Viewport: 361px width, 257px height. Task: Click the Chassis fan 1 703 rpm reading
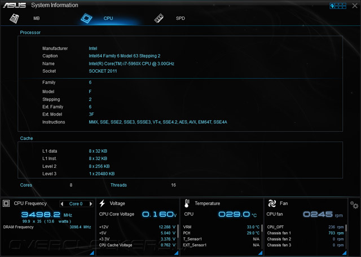[336, 233]
